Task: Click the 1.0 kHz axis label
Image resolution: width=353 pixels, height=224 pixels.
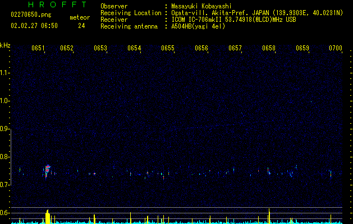Action: click(5, 101)
